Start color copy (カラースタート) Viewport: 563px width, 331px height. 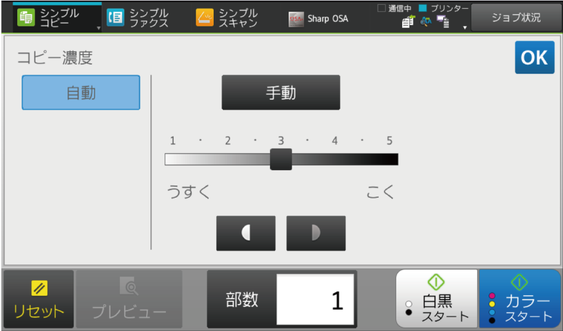coord(520,299)
